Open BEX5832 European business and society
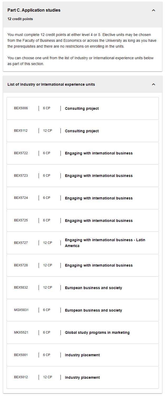 [82, 288]
